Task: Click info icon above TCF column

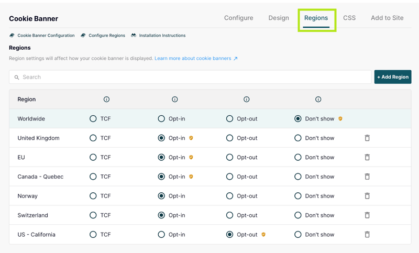Action: [106, 100]
